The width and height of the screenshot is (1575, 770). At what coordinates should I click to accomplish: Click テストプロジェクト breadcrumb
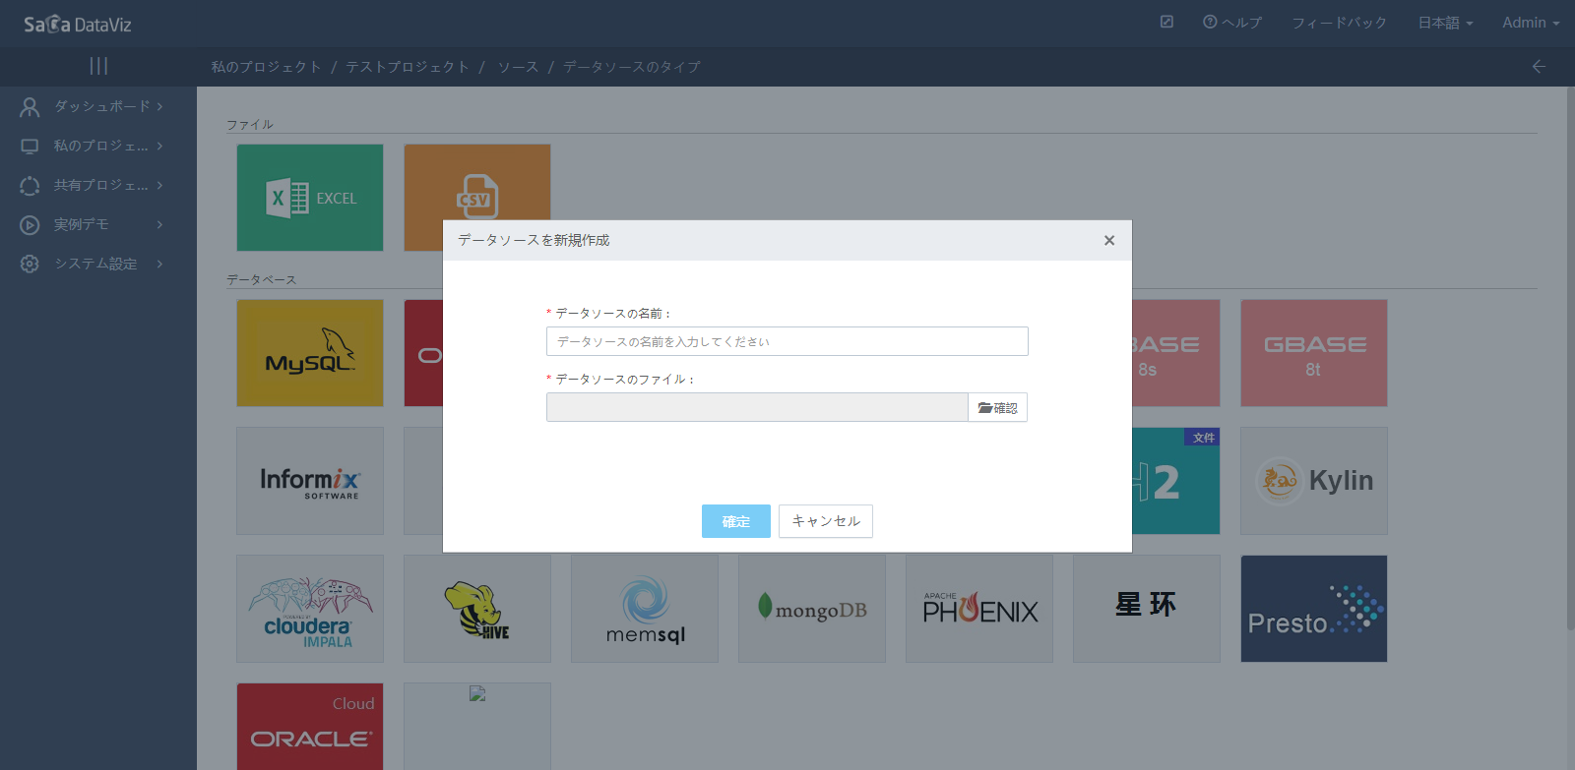408,67
